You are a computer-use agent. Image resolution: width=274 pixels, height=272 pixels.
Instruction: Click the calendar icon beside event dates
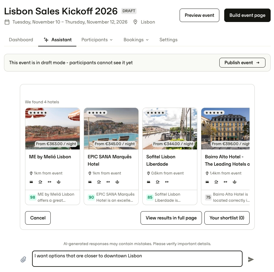coord(7,22)
